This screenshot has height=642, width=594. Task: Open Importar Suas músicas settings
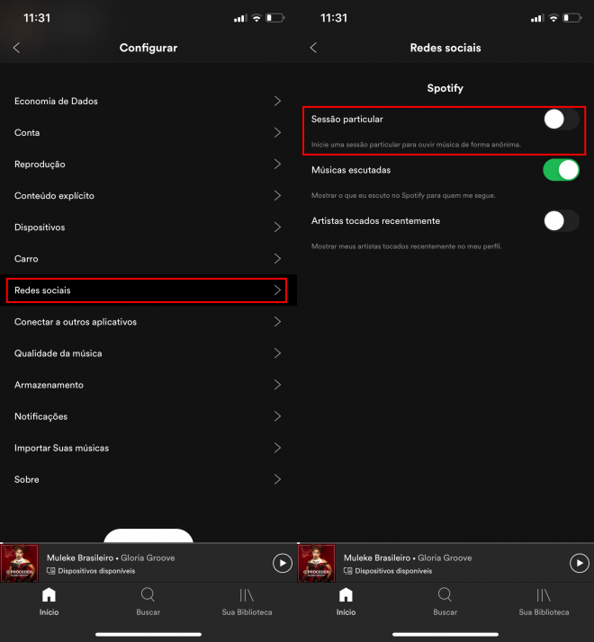pos(148,448)
